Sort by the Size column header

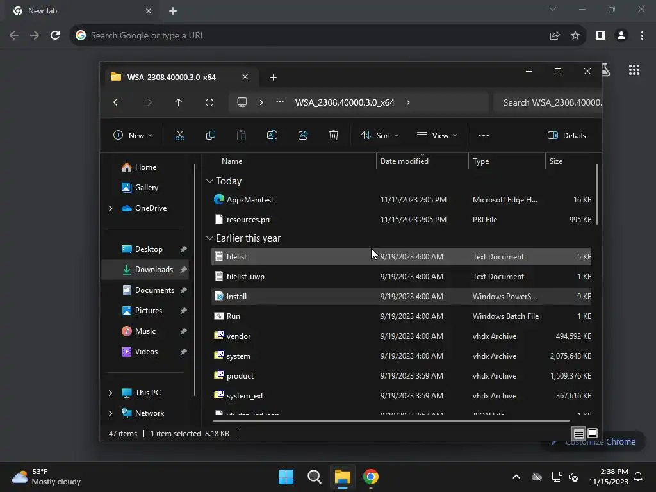click(569, 161)
